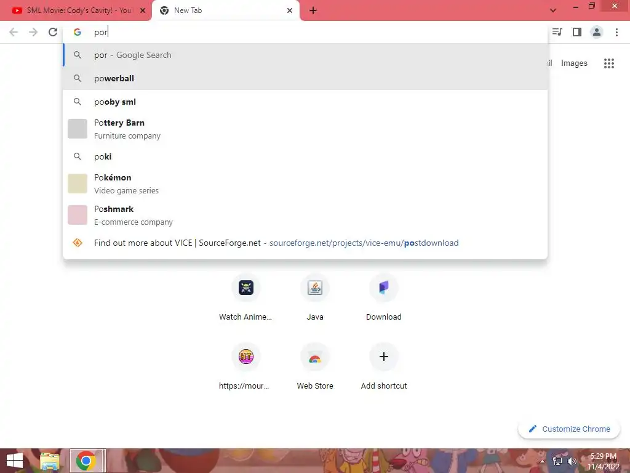Choose the 'powerball' suggestion
This screenshot has width=630, height=473.
pos(305,78)
